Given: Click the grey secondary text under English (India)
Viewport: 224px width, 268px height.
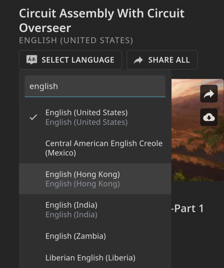Looking at the screenshot, I should pyautogui.click(x=71, y=215).
